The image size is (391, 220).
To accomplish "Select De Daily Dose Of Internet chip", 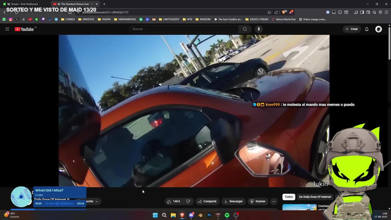I will 315,197.
